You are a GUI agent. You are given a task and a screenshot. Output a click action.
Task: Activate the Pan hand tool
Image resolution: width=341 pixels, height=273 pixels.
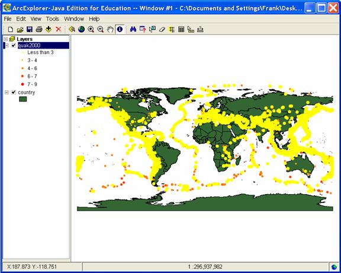point(110,29)
